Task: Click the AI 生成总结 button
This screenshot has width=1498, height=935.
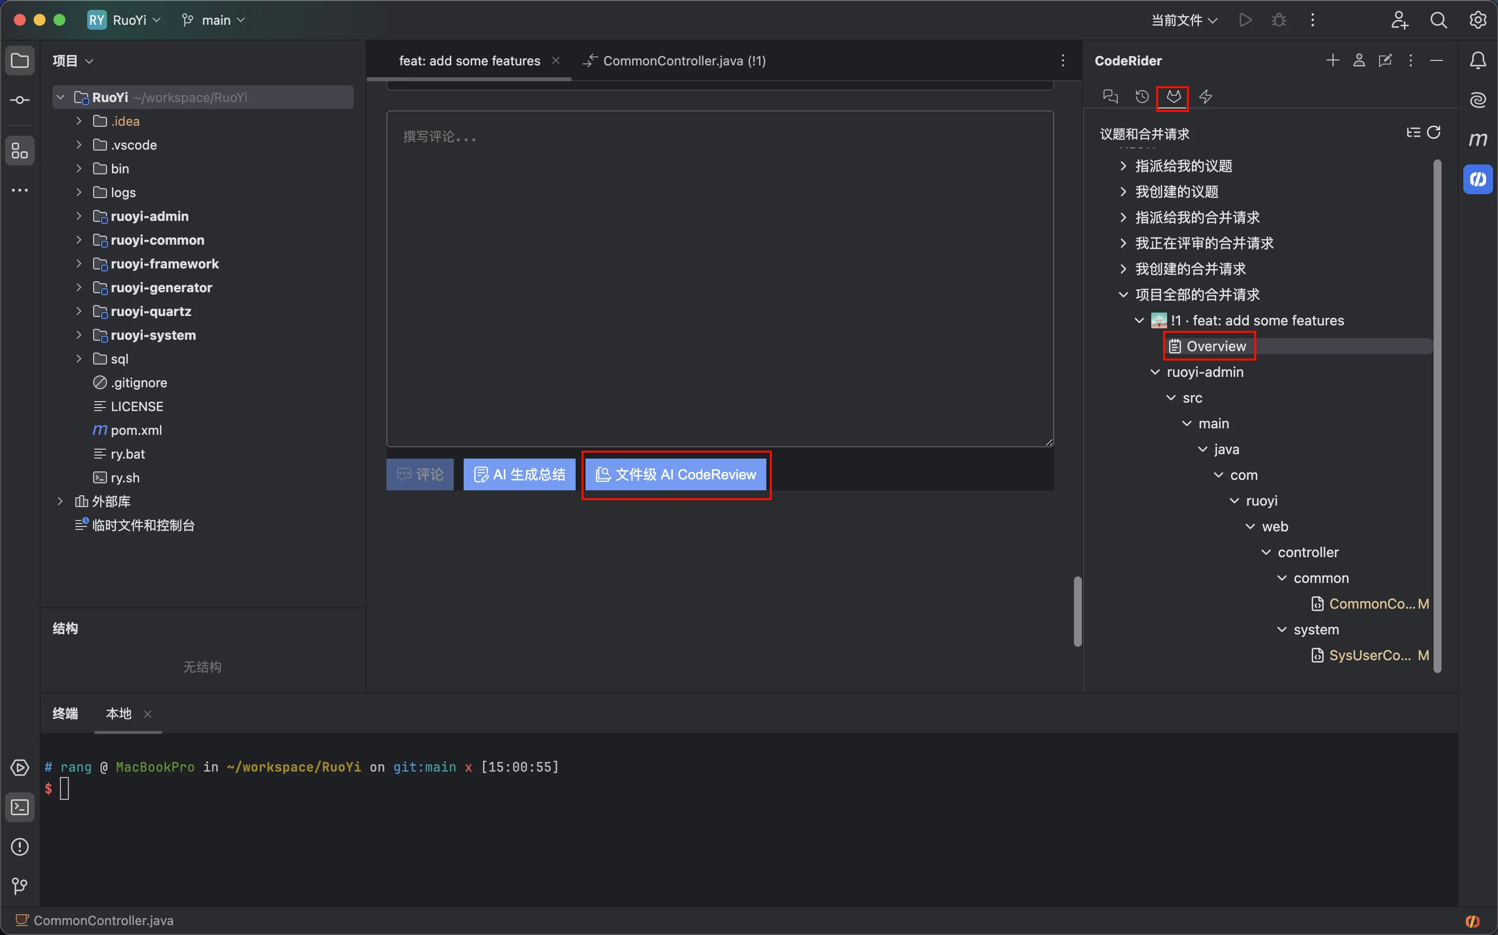Action: click(x=519, y=474)
